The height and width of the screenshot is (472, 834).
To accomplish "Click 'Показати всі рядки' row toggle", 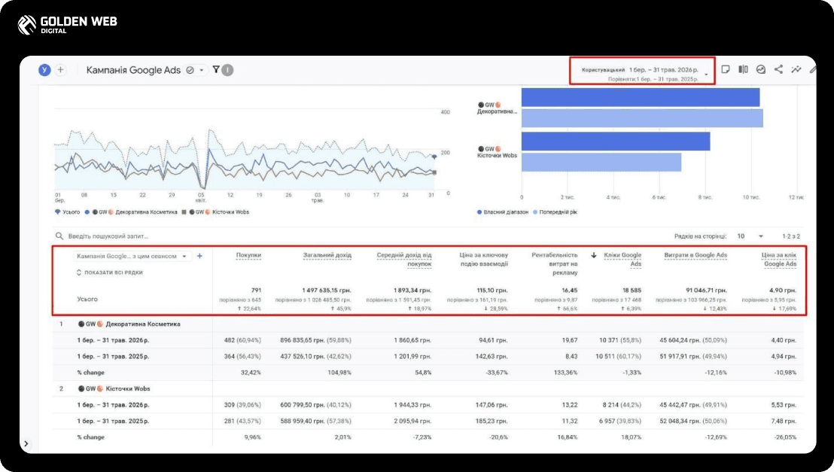I will coord(110,273).
